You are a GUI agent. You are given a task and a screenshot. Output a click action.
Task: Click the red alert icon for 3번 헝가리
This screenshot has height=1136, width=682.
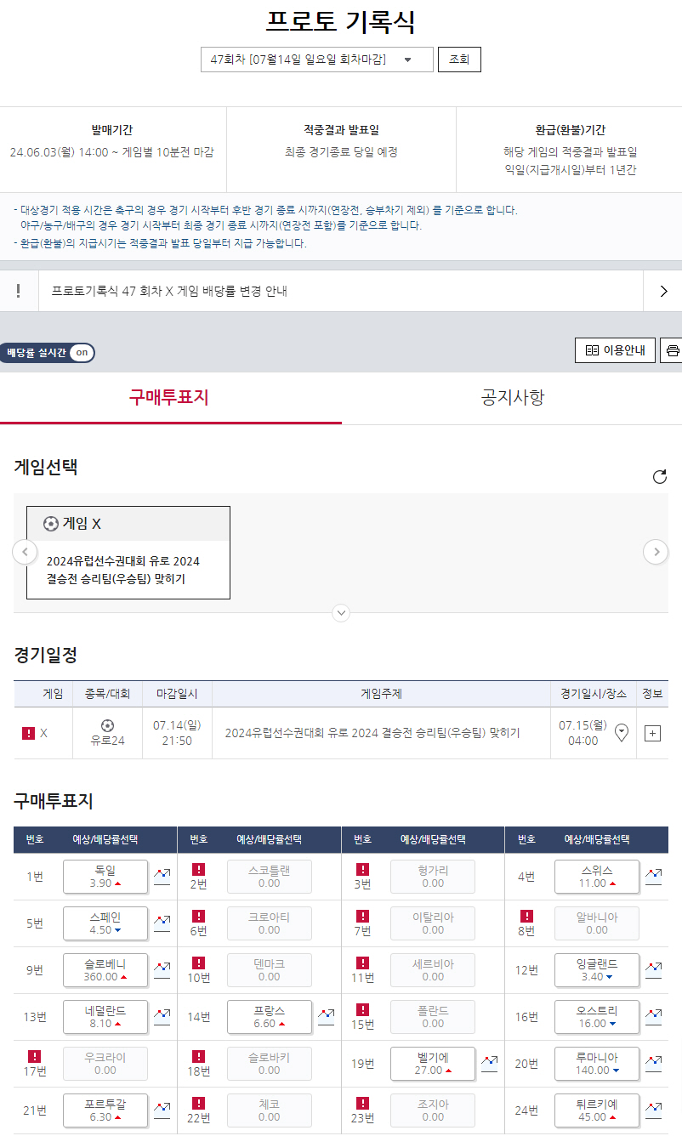click(x=362, y=869)
